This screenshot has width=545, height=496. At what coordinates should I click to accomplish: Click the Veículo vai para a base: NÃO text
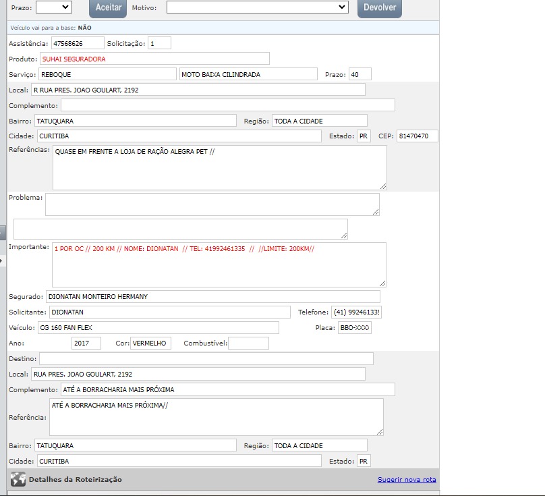pos(51,28)
